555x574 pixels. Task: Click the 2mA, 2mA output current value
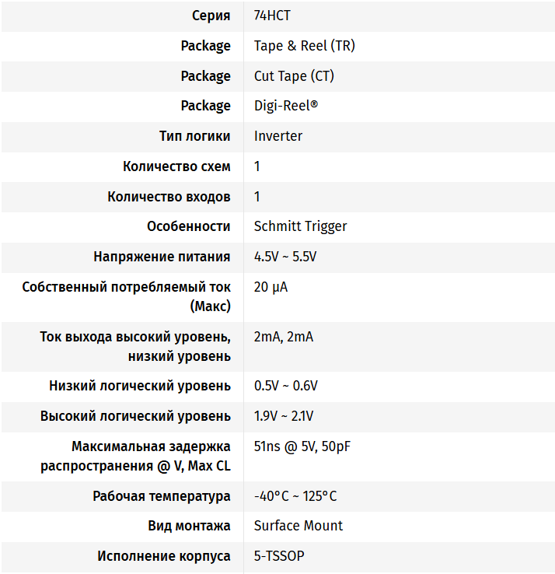pyautogui.click(x=284, y=337)
